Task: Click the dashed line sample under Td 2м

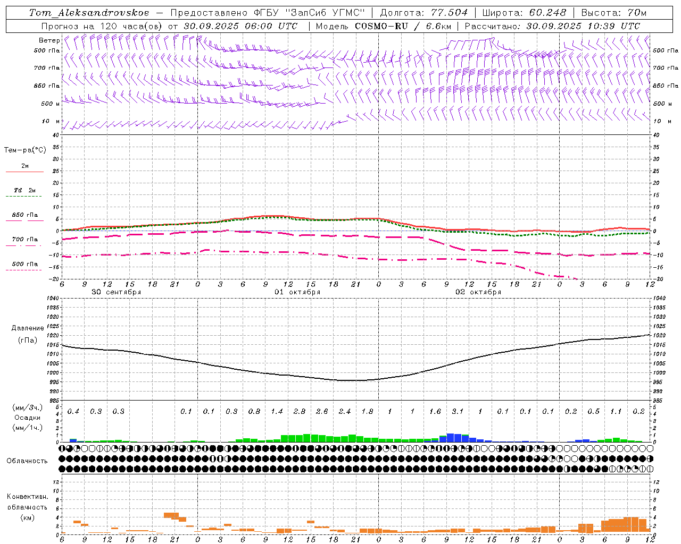Action: coord(23,197)
